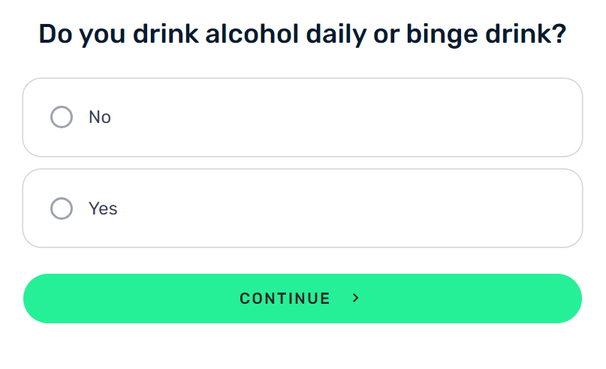
Task: Click the alcohol question heading text
Action: 303,34
